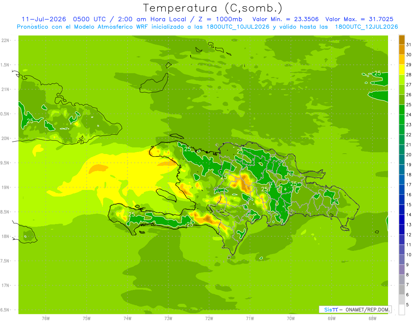Click the color scale value '25'
This screenshot has height=323, width=418.
[x=409, y=105]
